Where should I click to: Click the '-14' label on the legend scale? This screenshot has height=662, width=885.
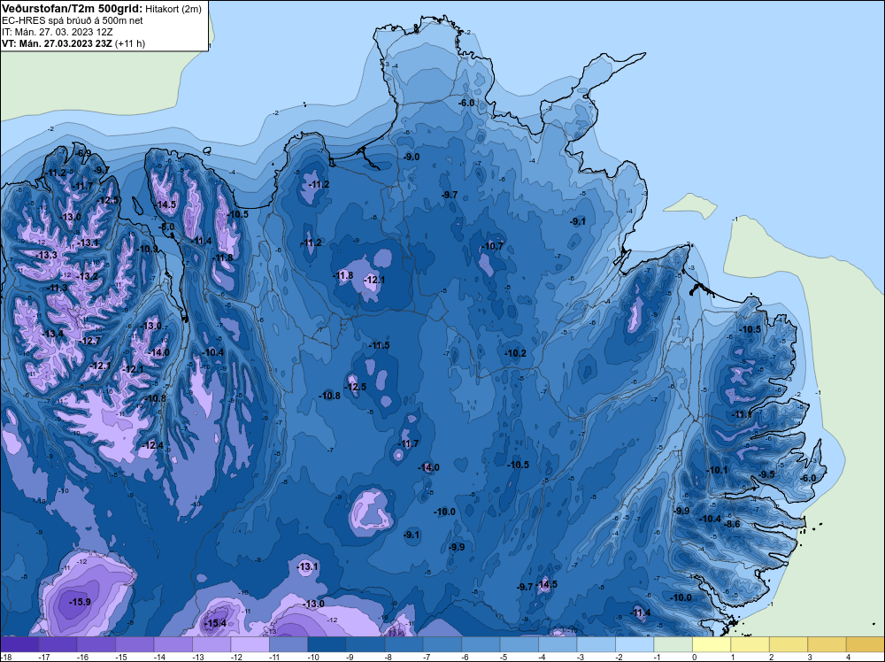click(x=158, y=657)
